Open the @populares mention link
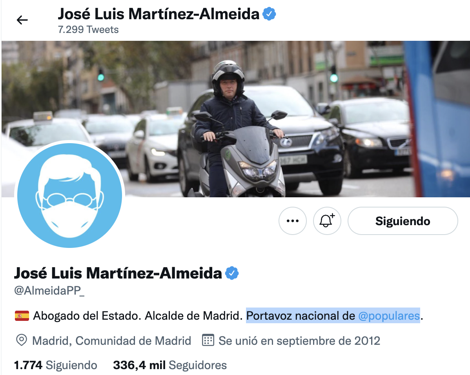Image resolution: width=470 pixels, height=375 pixels. coord(389,316)
